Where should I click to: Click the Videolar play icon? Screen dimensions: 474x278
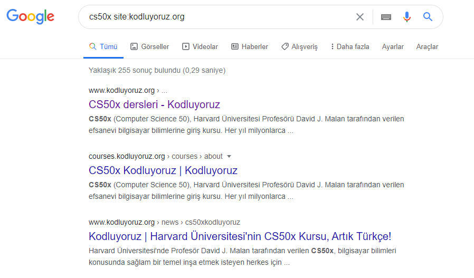tap(186, 46)
